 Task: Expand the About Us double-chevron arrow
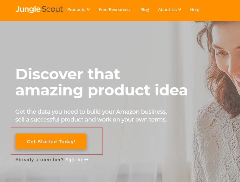point(180,9)
